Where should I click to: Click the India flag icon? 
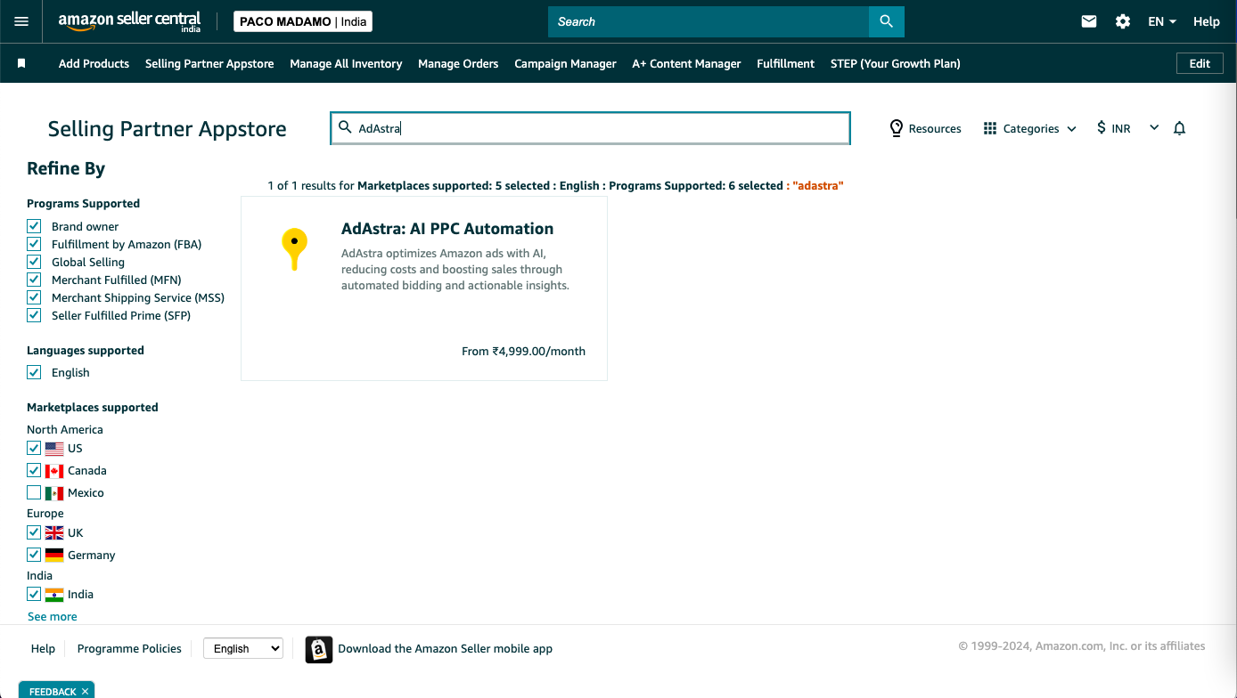click(54, 595)
